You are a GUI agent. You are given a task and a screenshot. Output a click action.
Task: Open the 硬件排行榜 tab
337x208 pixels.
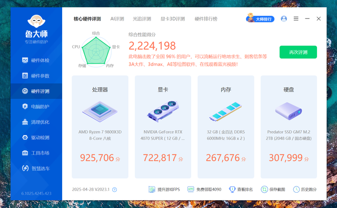tap(206, 19)
